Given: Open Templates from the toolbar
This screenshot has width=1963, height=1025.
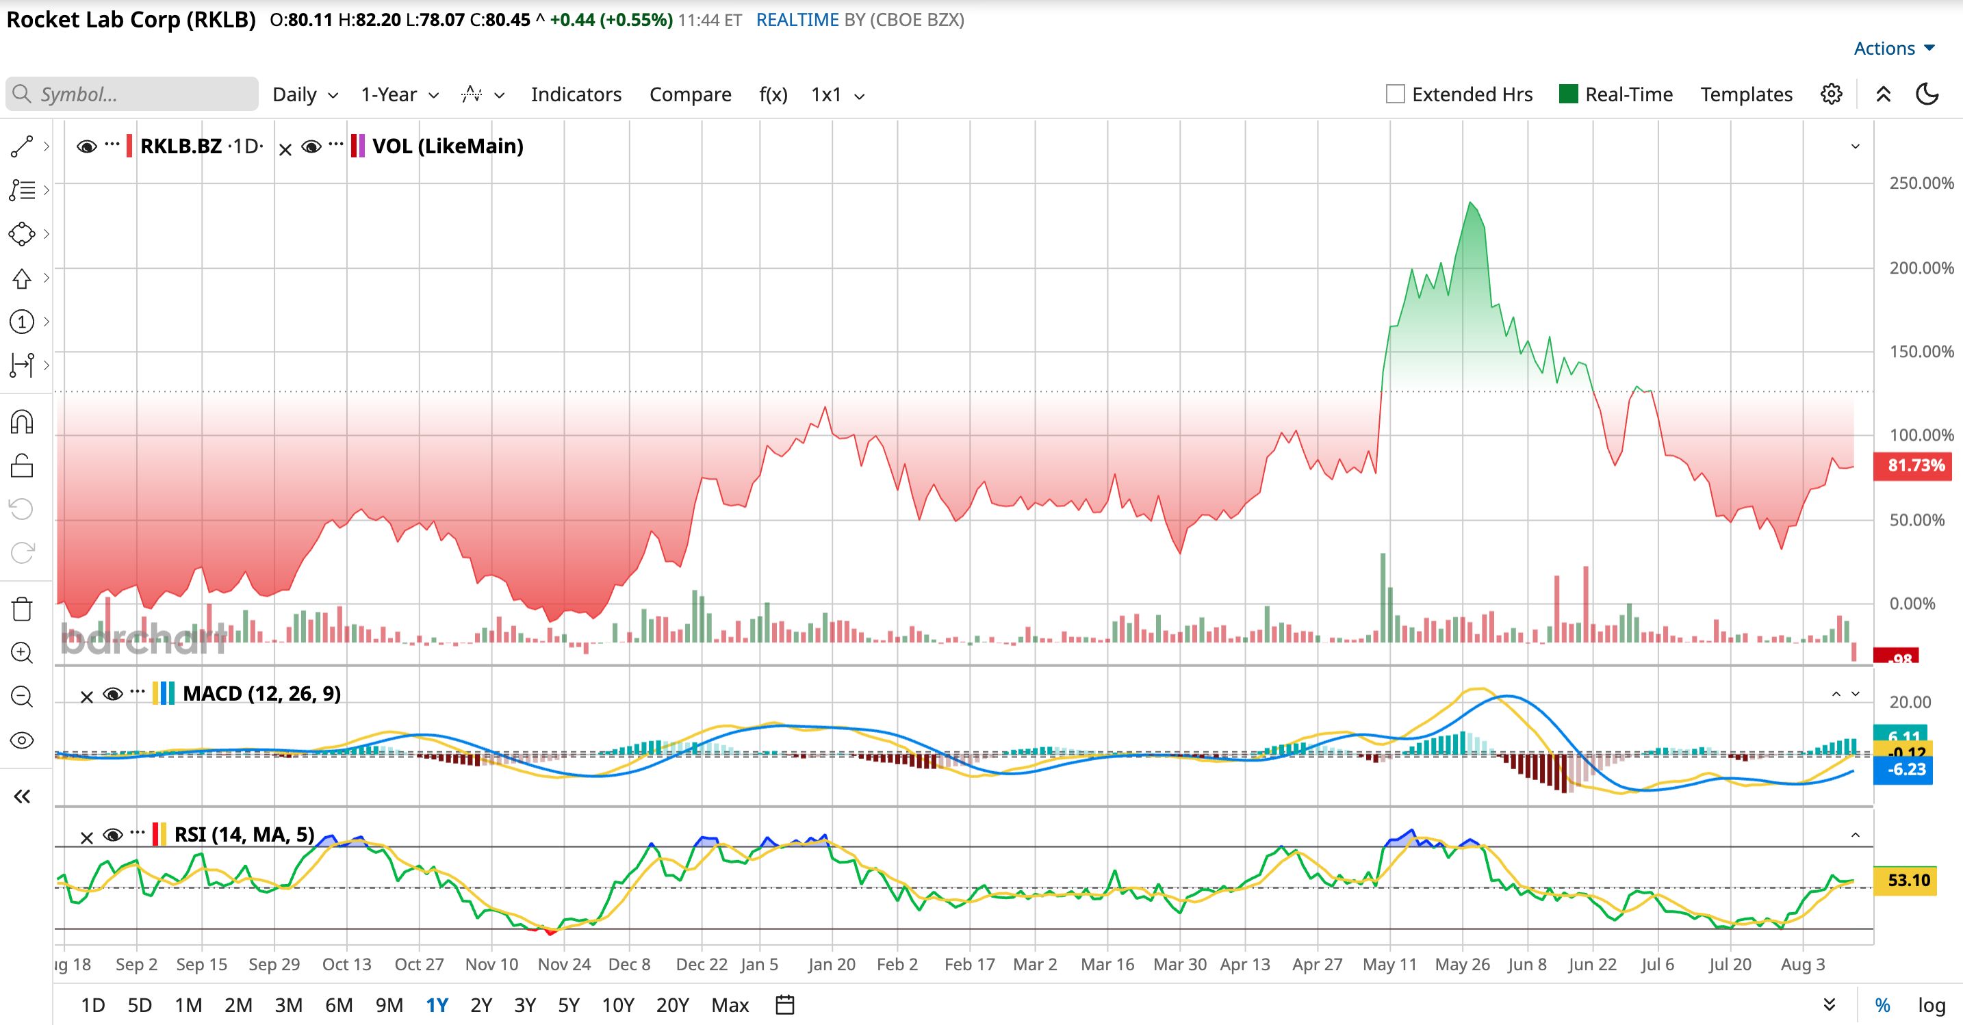Looking at the screenshot, I should coord(1746,94).
